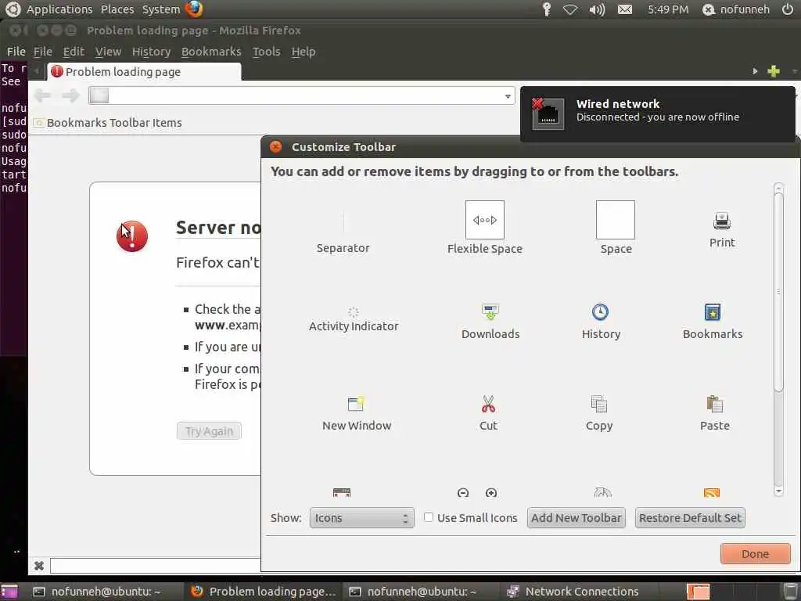Open the System panel menu

pos(161,9)
